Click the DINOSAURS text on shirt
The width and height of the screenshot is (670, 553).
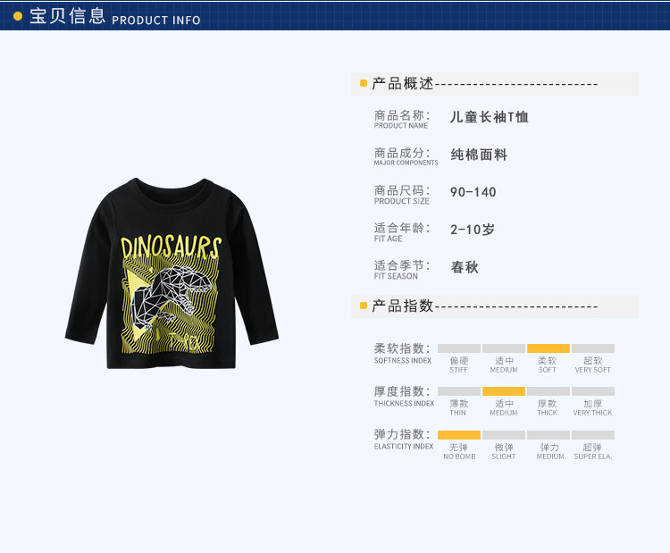pyautogui.click(x=171, y=247)
